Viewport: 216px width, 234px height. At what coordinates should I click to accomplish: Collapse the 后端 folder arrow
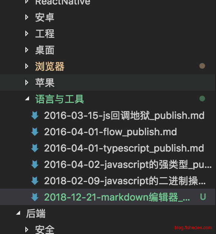click(18, 213)
